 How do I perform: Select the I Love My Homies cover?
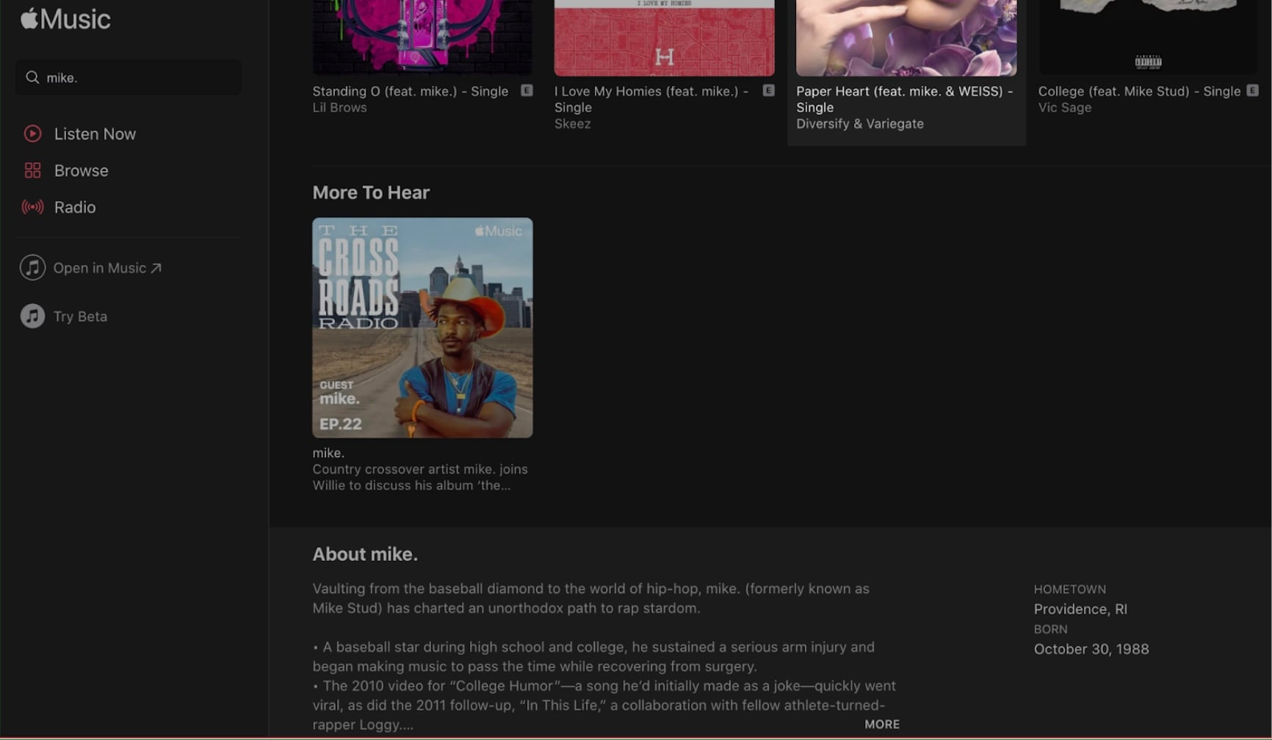click(x=664, y=37)
